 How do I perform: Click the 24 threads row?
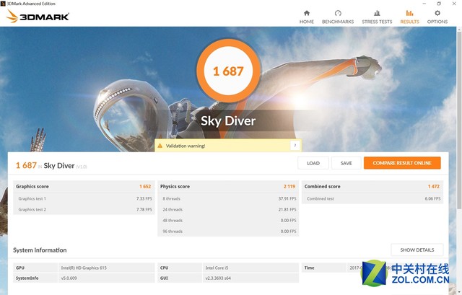tap(230, 210)
